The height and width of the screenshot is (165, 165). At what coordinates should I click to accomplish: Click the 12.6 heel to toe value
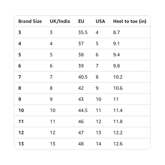(118, 144)
